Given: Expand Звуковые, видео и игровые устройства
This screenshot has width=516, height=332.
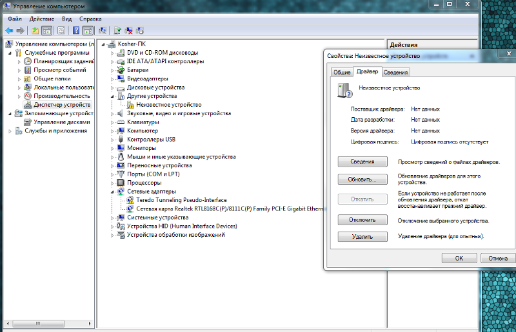Looking at the screenshot, I should [112, 114].
